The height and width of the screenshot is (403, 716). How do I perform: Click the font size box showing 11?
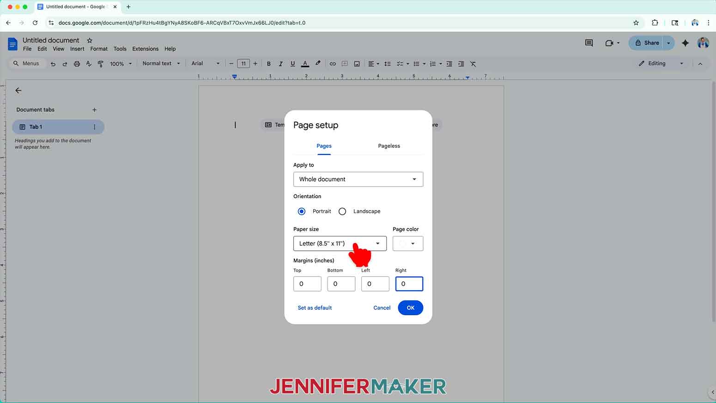[x=243, y=64]
